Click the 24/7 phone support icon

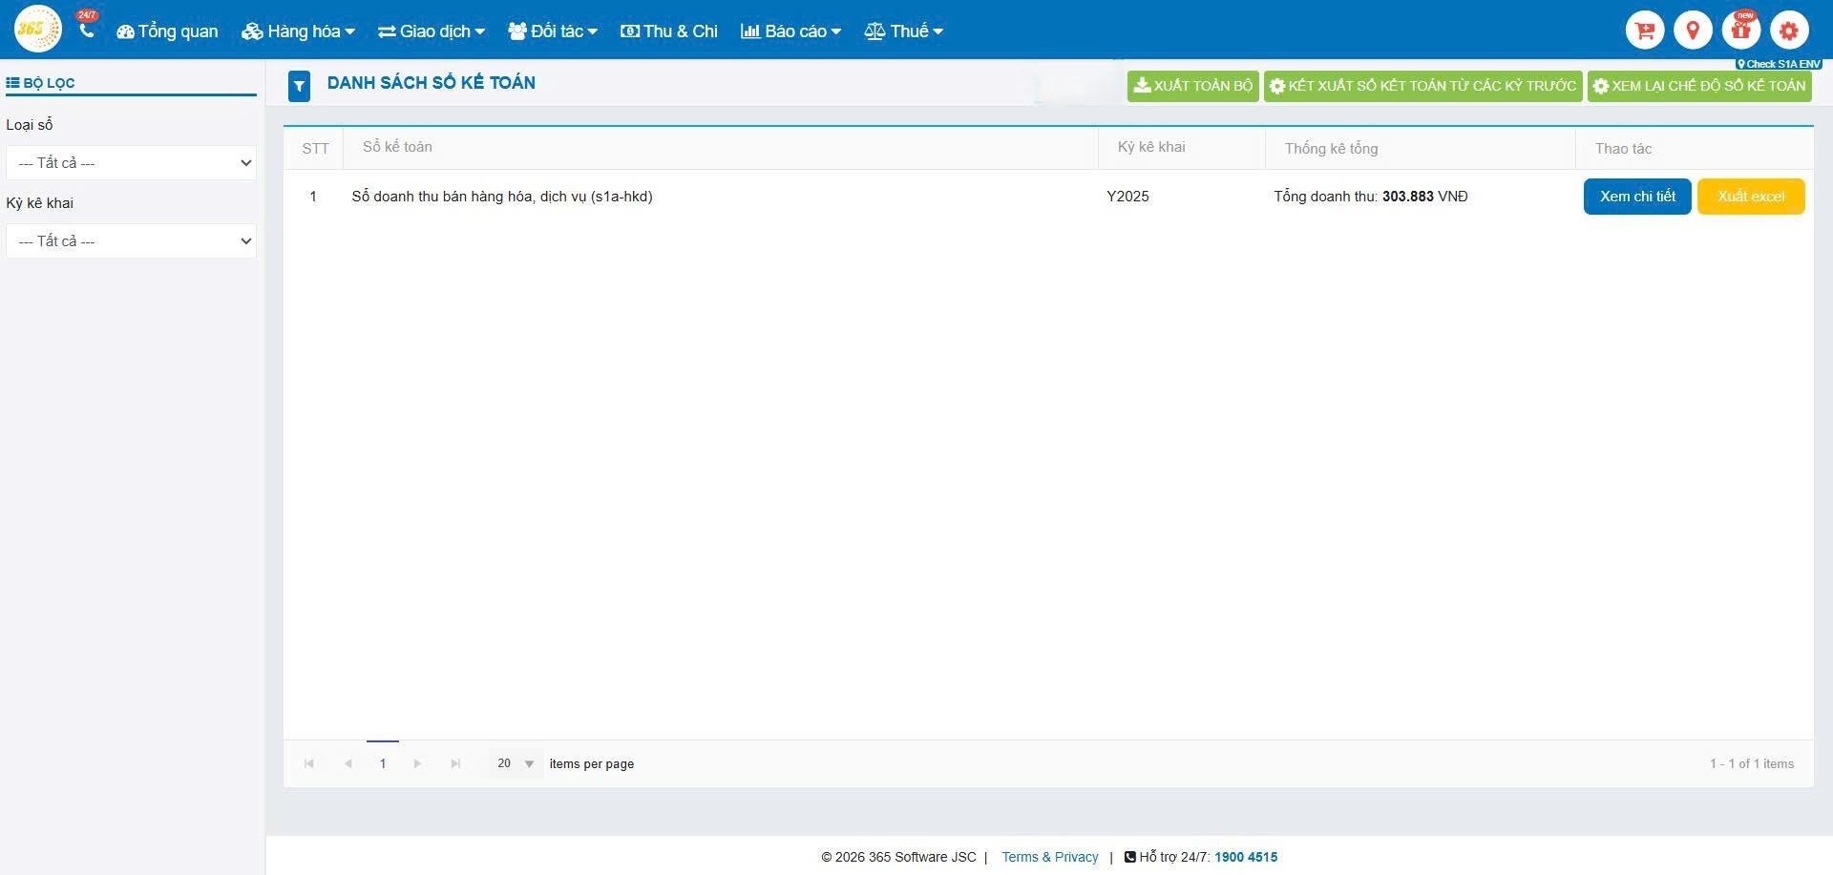[x=87, y=30]
